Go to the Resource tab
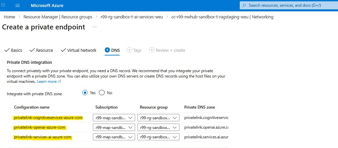 (x=41, y=50)
